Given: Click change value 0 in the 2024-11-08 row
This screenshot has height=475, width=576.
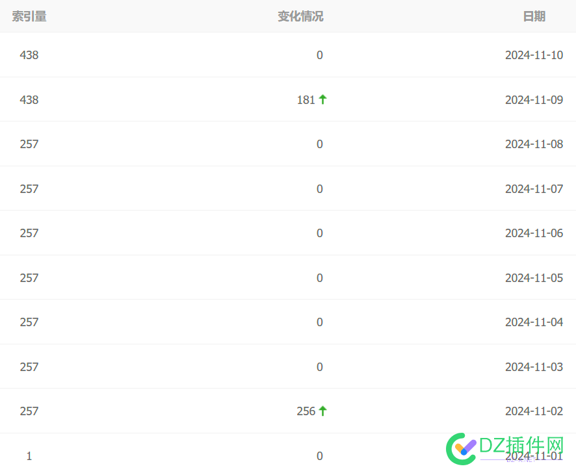Looking at the screenshot, I should point(320,144).
